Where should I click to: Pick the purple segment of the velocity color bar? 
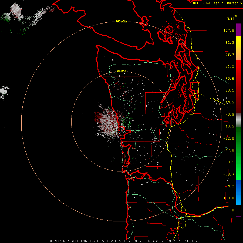[x=238, y=30]
